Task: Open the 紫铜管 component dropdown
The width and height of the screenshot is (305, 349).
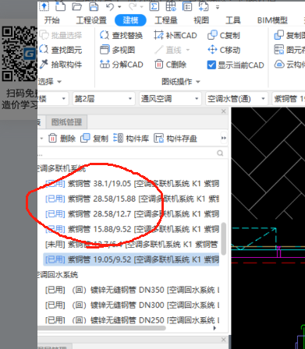Action: (289, 99)
